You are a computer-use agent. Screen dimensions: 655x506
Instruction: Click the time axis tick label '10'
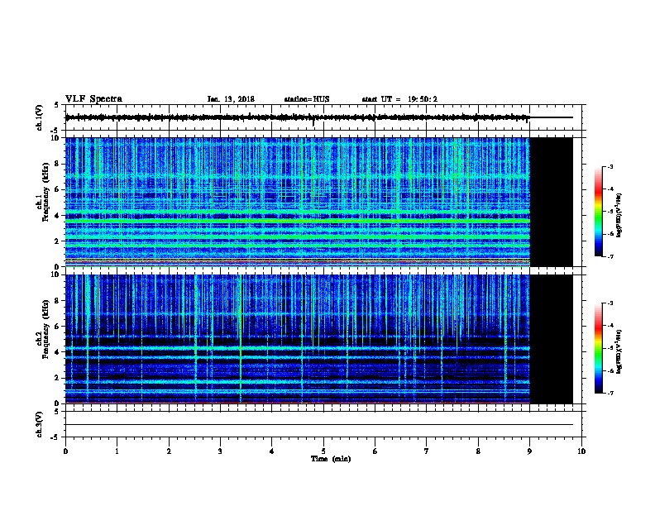click(581, 451)
